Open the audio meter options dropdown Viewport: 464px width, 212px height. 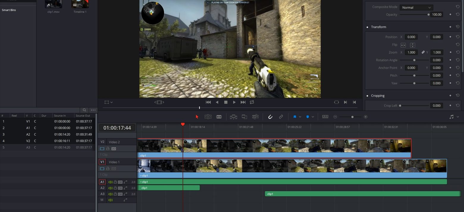458,117
